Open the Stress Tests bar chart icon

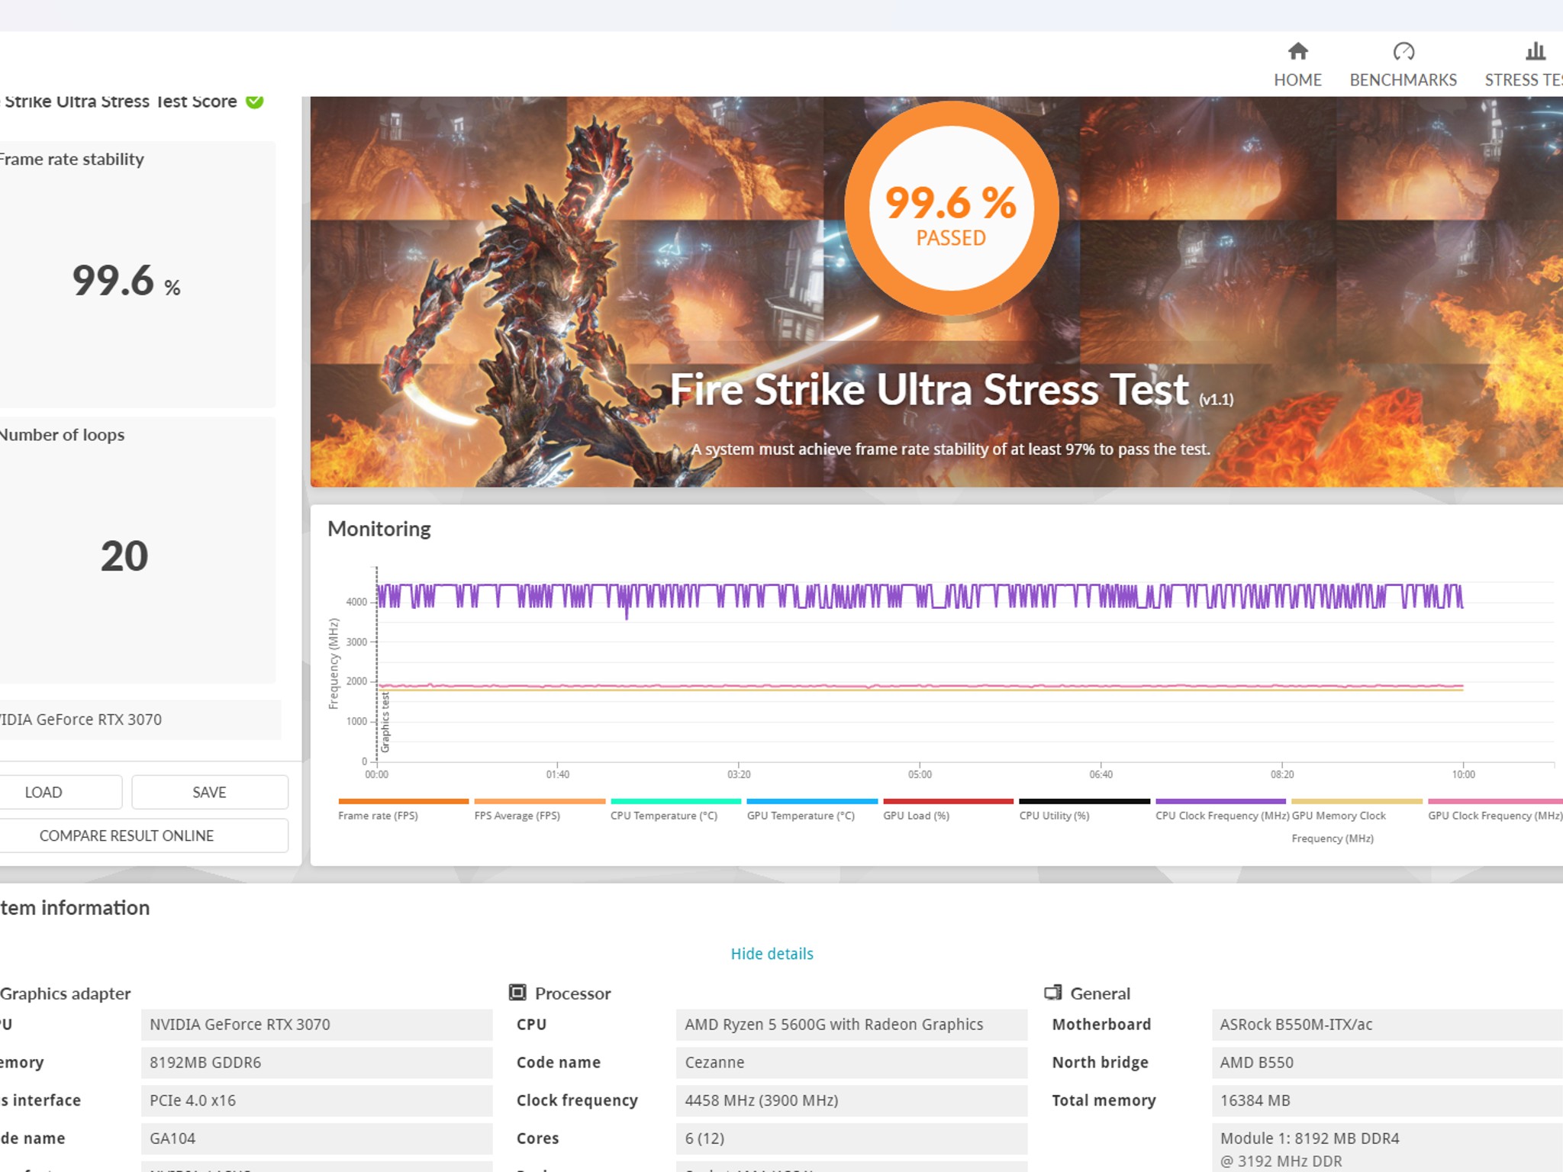pos(1536,51)
